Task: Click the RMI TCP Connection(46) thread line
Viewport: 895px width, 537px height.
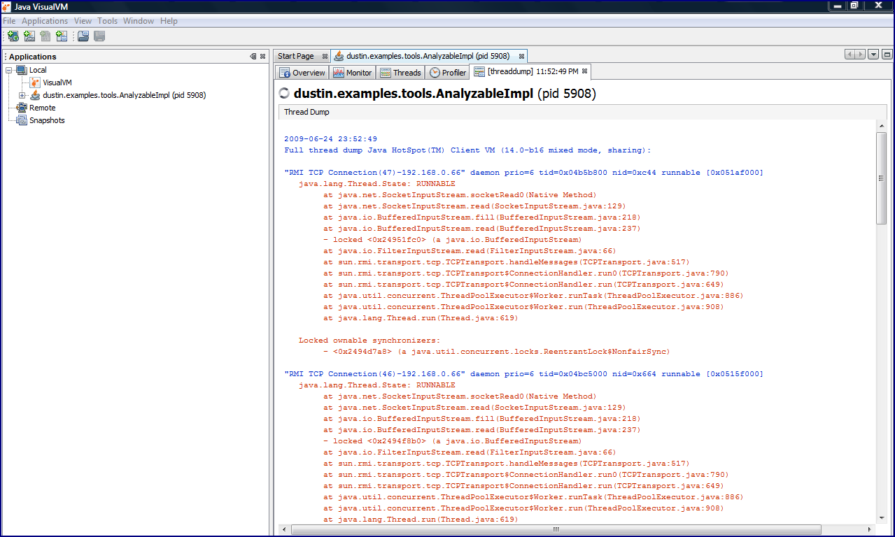Action: [523, 374]
